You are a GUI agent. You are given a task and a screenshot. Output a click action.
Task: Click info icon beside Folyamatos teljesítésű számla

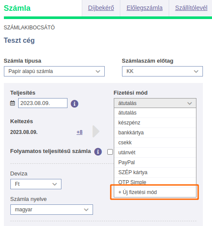tap(98, 152)
